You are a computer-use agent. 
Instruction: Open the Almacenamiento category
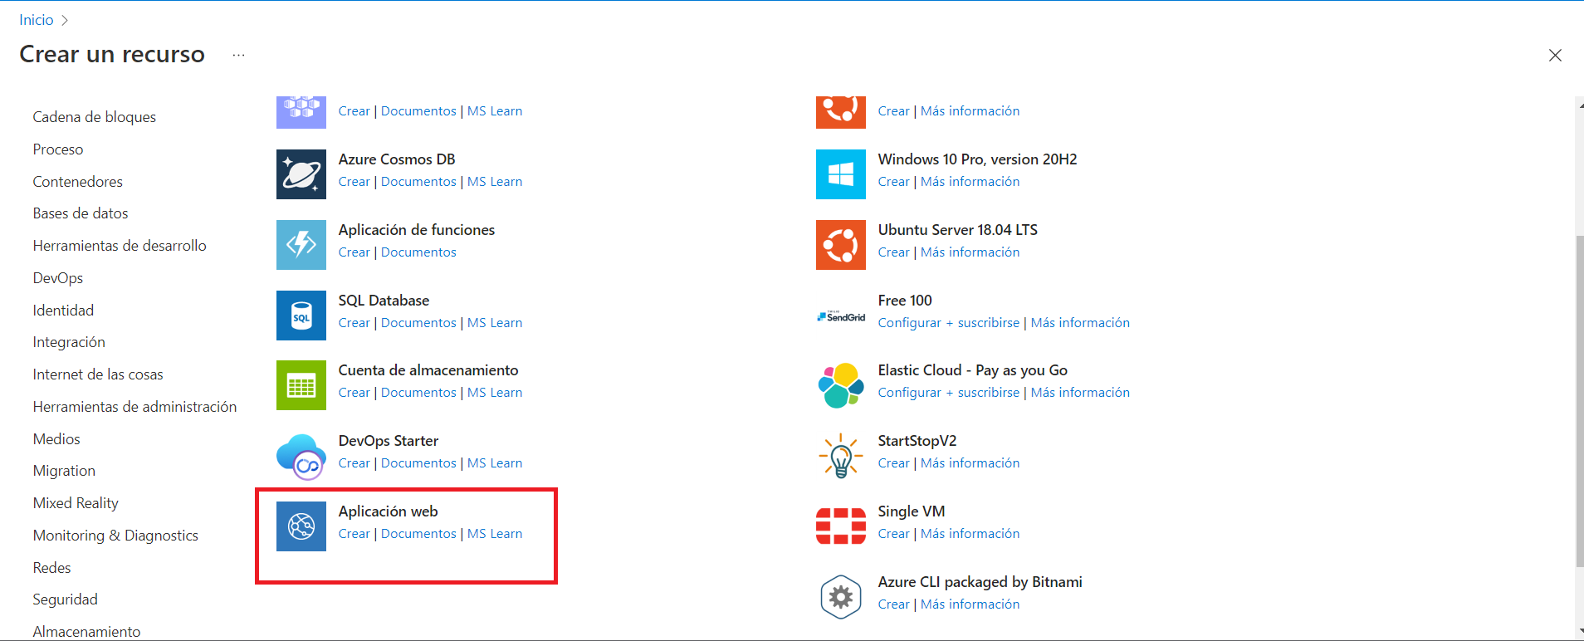pos(86,632)
